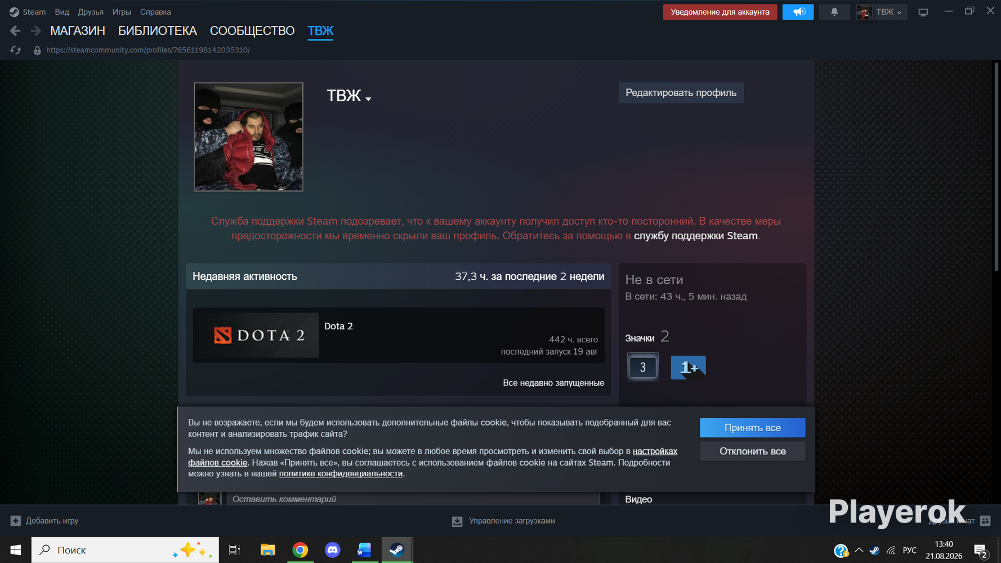Expand the ТВЖ profile name dropdown arrow
The height and width of the screenshot is (563, 1001).
tap(368, 99)
